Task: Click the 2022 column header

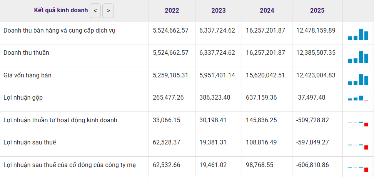Action: point(172,10)
